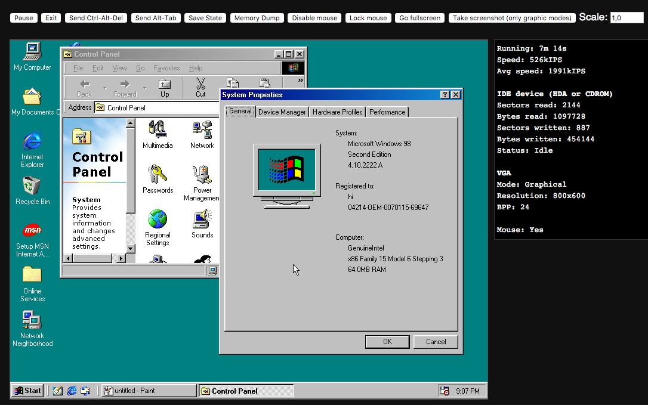Image resolution: width=648 pixels, height=405 pixels.
Task: Switch to the Device Manager tab
Action: [282, 112]
